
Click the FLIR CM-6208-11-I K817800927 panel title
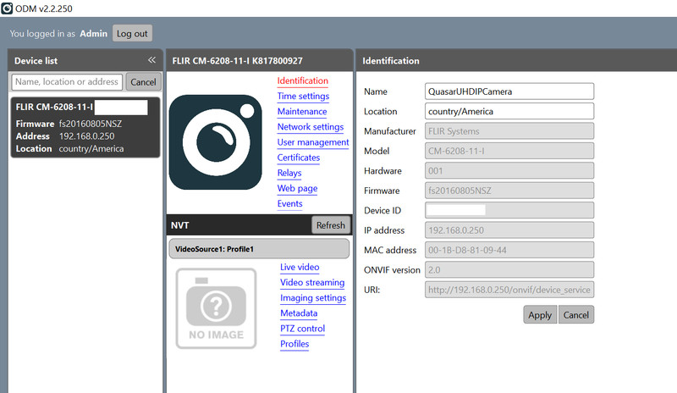(x=238, y=61)
